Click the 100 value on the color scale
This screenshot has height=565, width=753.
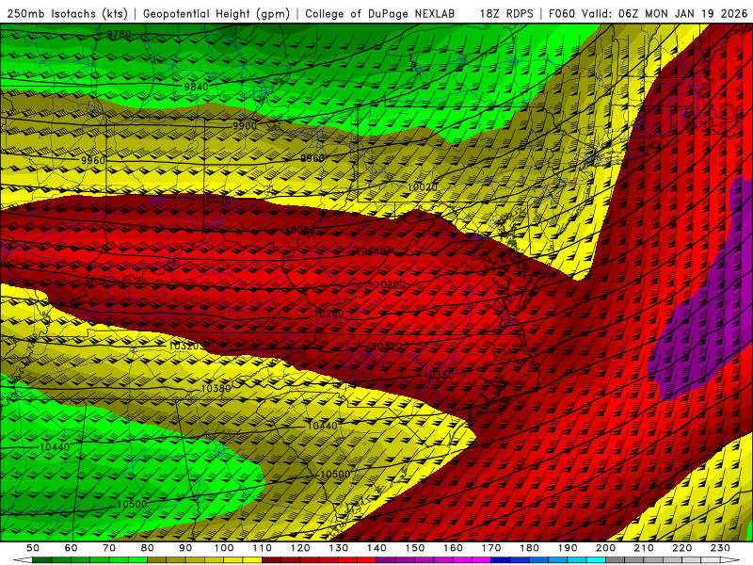(224, 548)
